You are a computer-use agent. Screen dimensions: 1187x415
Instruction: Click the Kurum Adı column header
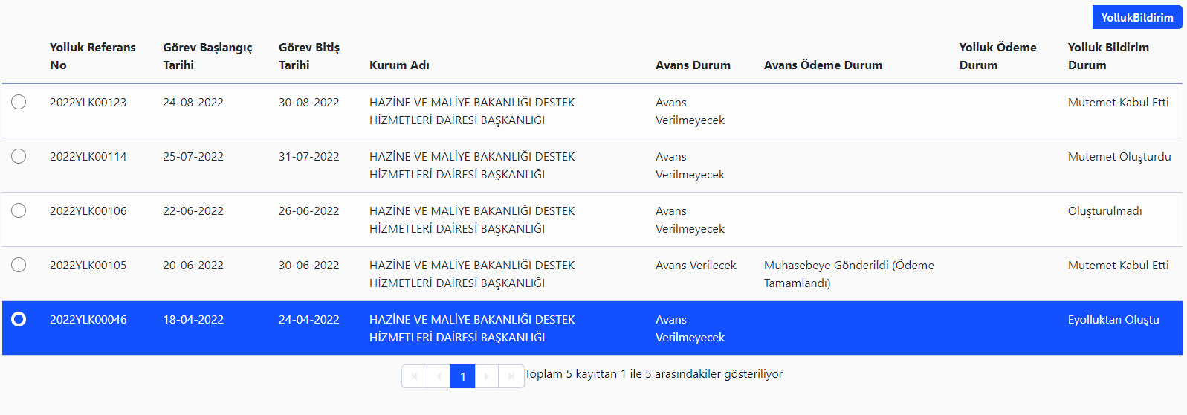(x=399, y=65)
